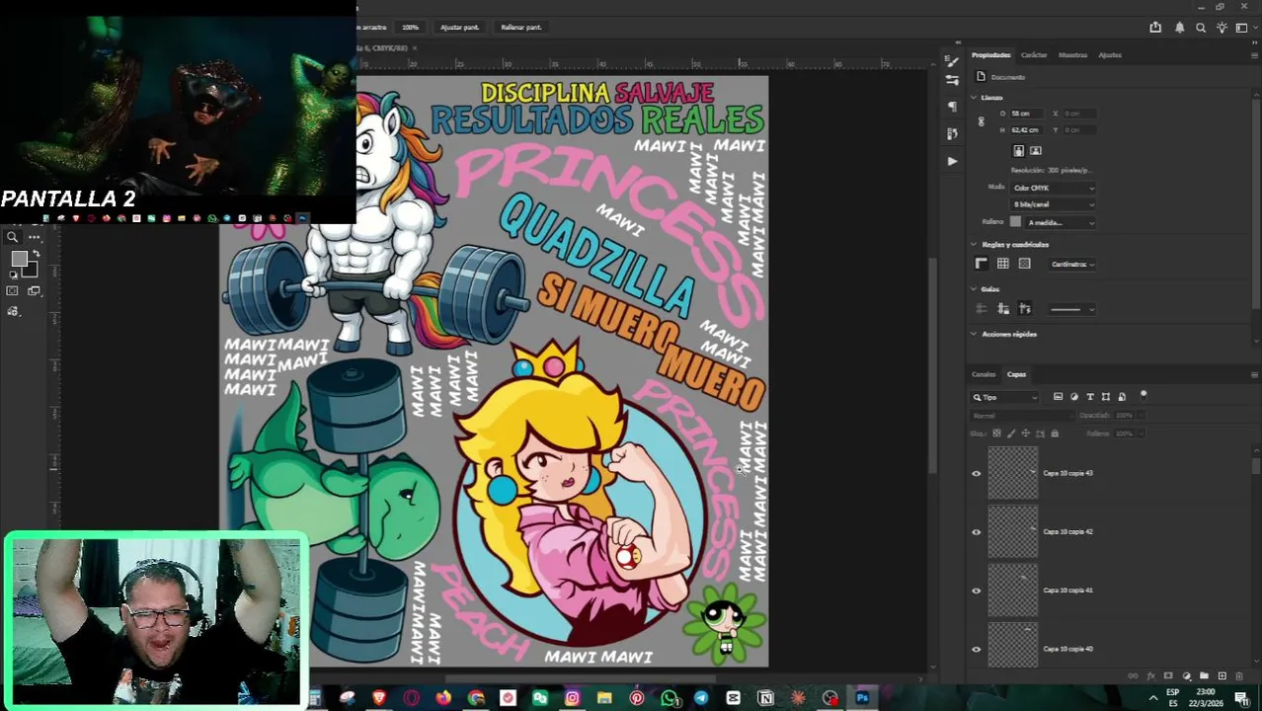Image resolution: width=1262 pixels, height=711 pixels.
Task: Hide layer Capa 10 copia 40
Action: click(x=977, y=649)
